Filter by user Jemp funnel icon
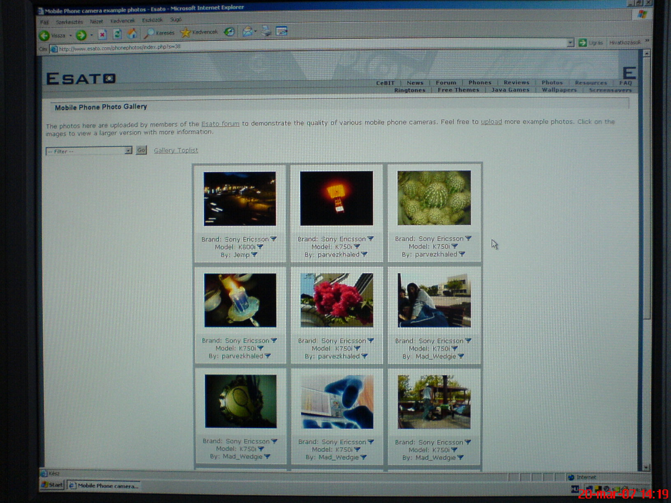The height and width of the screenshot is (503, 671). pos(254,255)
